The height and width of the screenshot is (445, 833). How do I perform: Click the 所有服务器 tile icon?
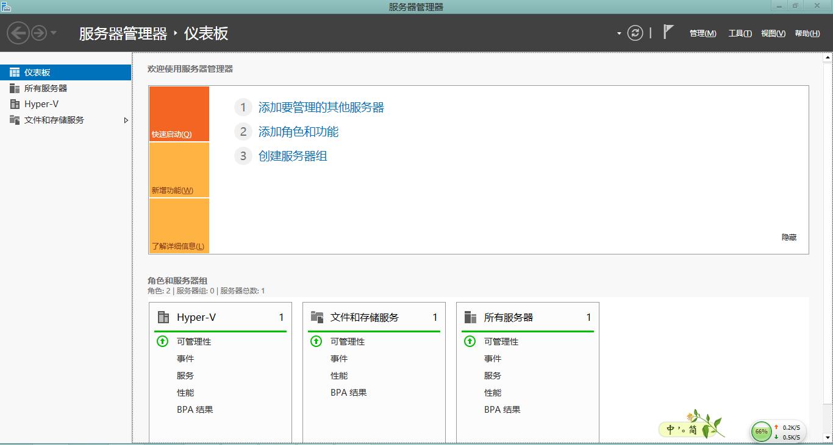click(470, 317)
